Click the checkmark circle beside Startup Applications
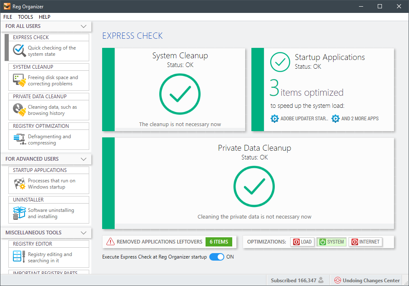409x286 pixels. 280,62
